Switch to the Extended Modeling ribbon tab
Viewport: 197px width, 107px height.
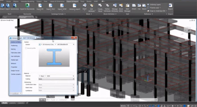[x=27, y=1]
